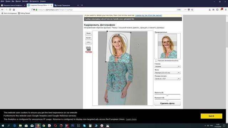This screenshot has height=128, width=228.
Task: Open Photoshop from the taskbar
Action: (x=73, y=126)
